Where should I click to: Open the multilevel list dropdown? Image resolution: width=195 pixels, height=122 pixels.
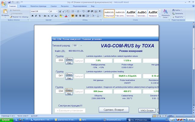tap(85, 12)
